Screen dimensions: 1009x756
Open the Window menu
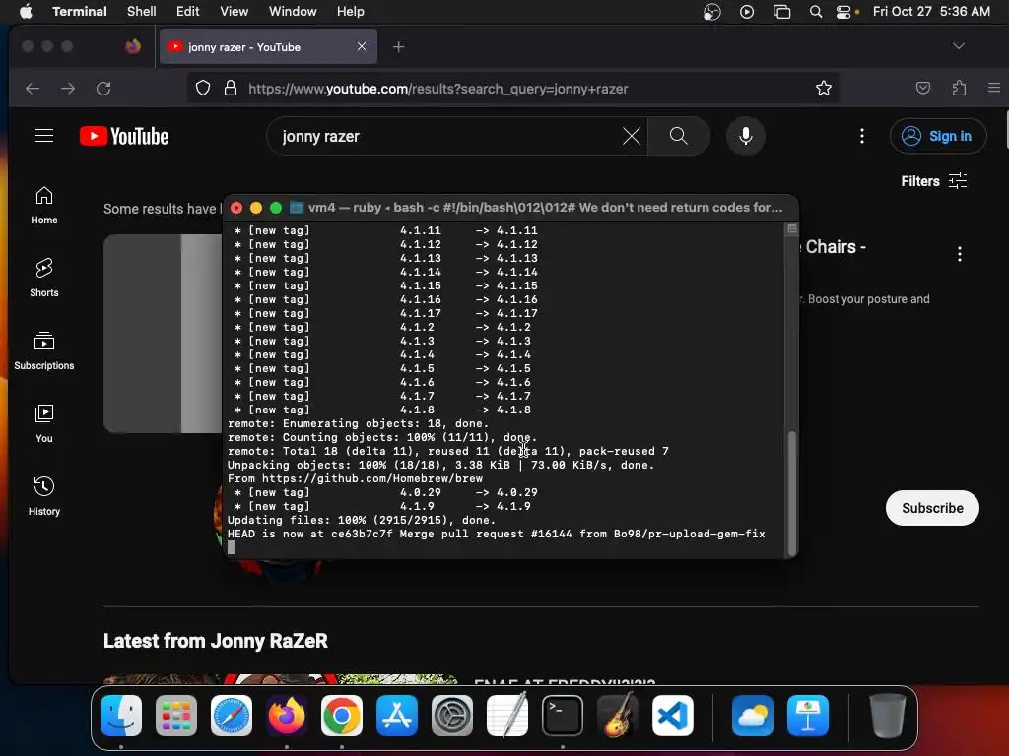(292, 11)
